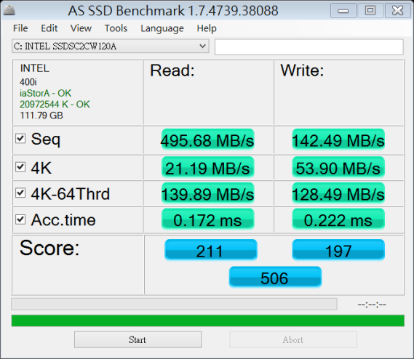Screen dimensions: 414x359
Task: Select the 4K read result 21.19 MB/s
Action: 207,167
